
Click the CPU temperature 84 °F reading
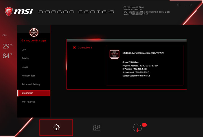(7, 56)
